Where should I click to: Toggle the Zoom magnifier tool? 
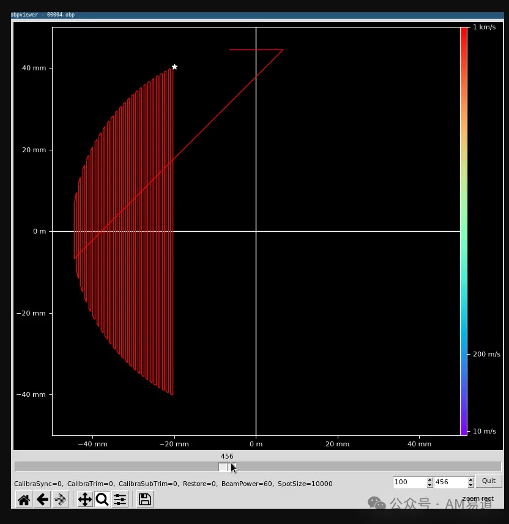point(102,500)
